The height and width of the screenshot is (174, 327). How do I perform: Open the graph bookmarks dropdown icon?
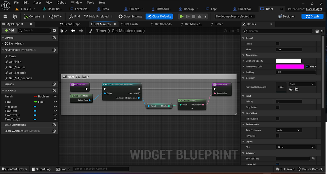pyautogui.click(x=64, y=31)
